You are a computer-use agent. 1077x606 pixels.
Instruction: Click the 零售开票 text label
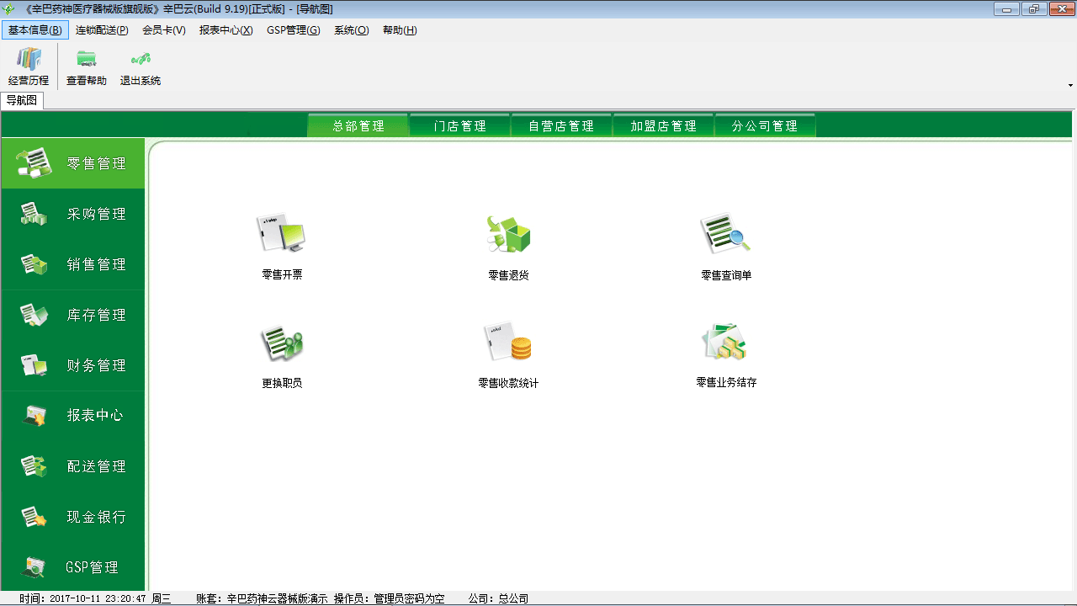282,274
